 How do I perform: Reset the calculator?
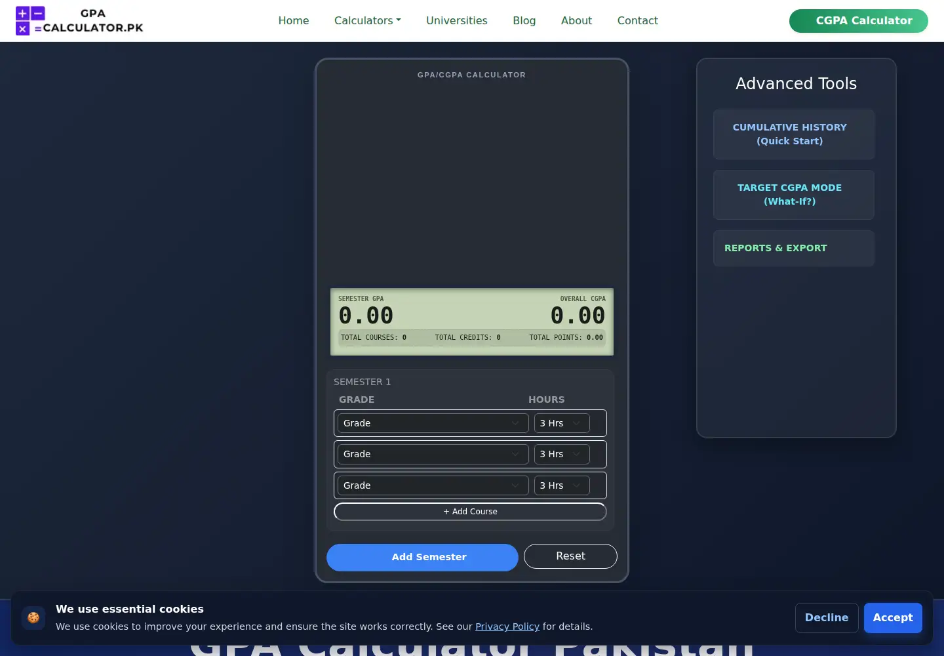coord(570,556)
